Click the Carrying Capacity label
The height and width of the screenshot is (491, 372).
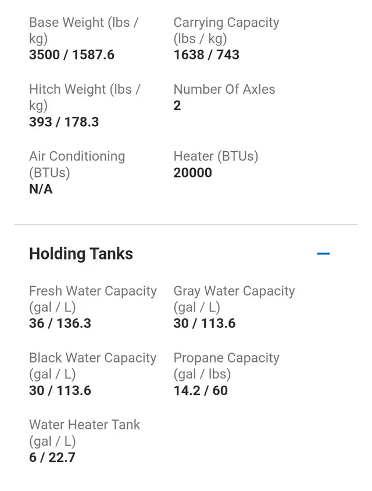[227, 31]
